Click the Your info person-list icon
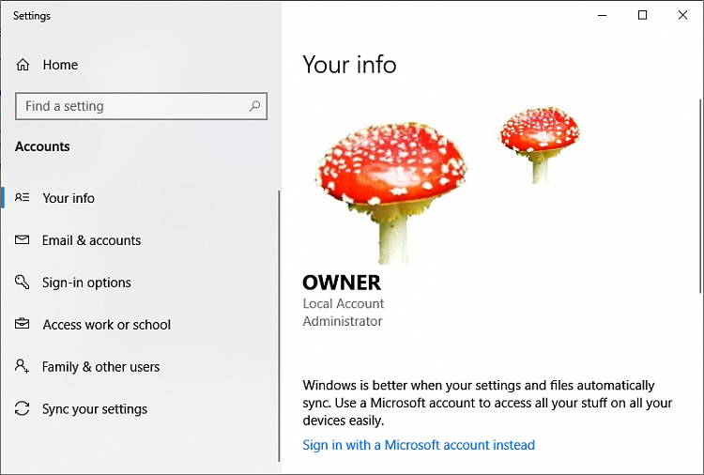The width and height of the screenshot is (704, 475). click(22, 197)
